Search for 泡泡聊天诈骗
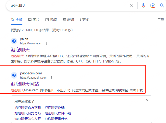Image resolution: width=166 pixels, height=123 pixels. pos(54,108)
